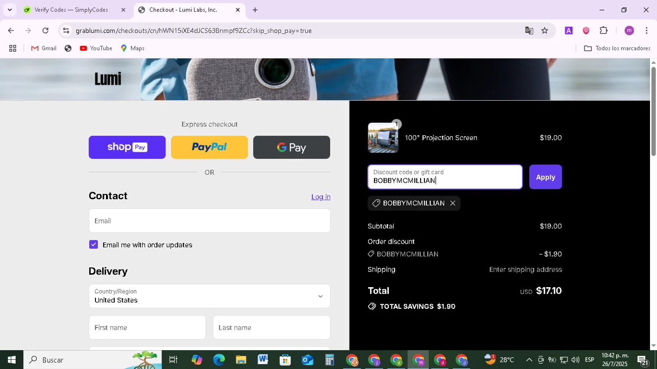This screenshot has height=369, width=657.
Task: Switch the ESP input language
Action: click(x=590, y=360)
